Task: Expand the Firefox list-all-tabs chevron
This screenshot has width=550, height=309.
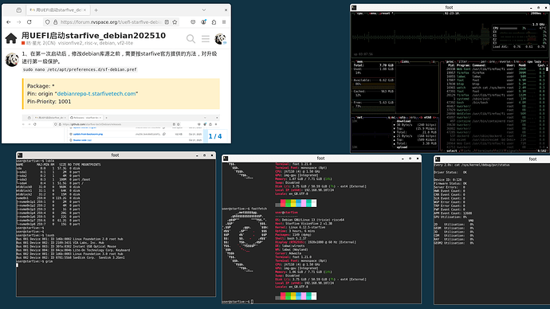Action: coord(204,10)
